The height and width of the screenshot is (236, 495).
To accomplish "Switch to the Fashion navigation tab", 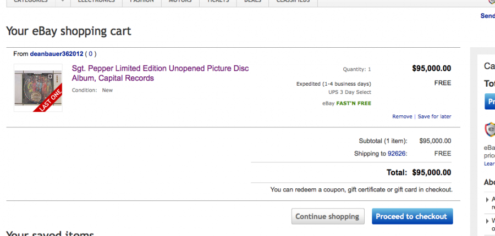I will [142, 1].
